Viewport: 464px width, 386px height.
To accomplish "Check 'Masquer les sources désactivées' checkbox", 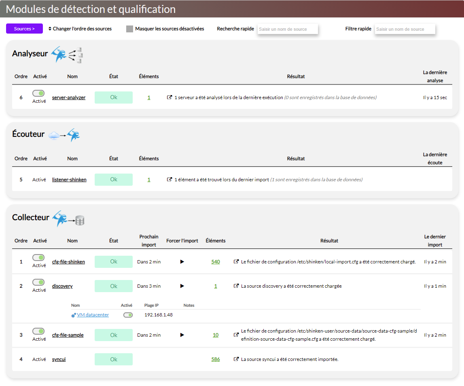I will tap(129, 29).
